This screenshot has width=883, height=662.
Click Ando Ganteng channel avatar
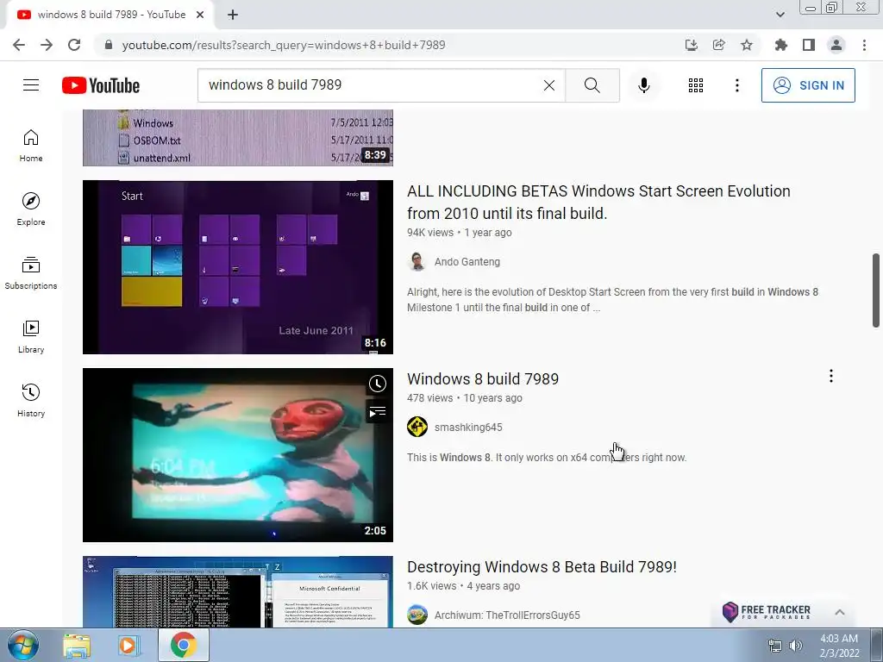point(417,262)
